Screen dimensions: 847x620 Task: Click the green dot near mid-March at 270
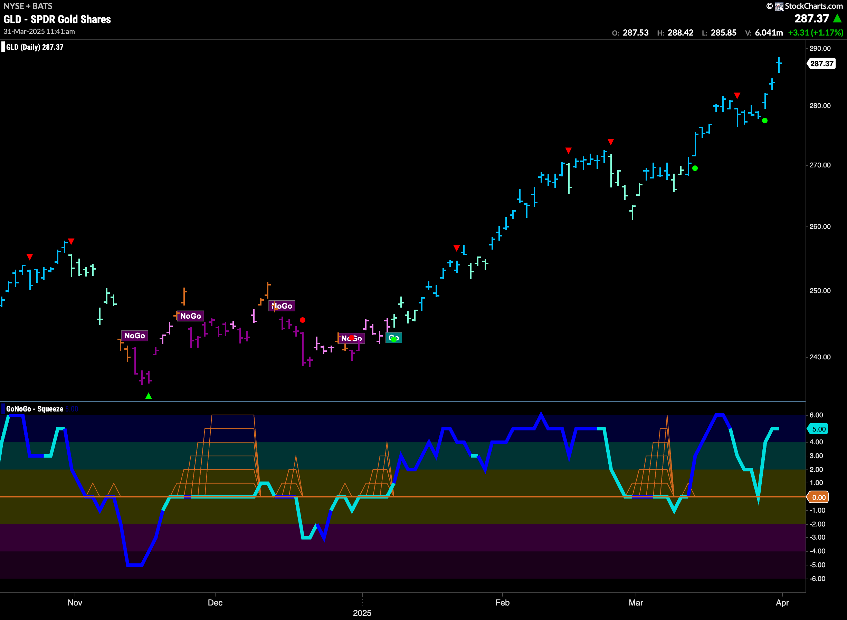pos(695,168)
